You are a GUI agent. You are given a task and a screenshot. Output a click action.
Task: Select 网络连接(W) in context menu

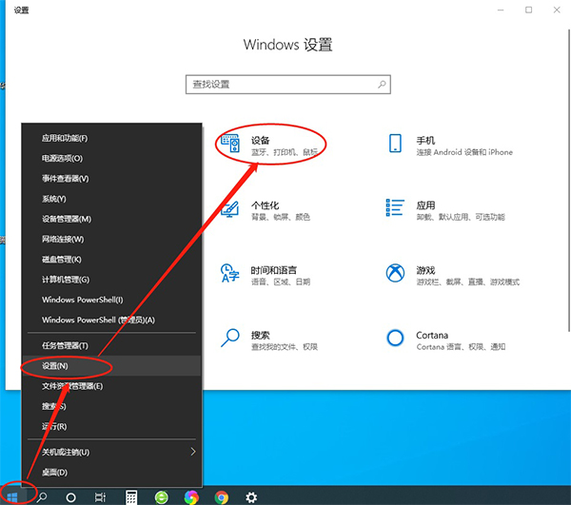(111, 239)
